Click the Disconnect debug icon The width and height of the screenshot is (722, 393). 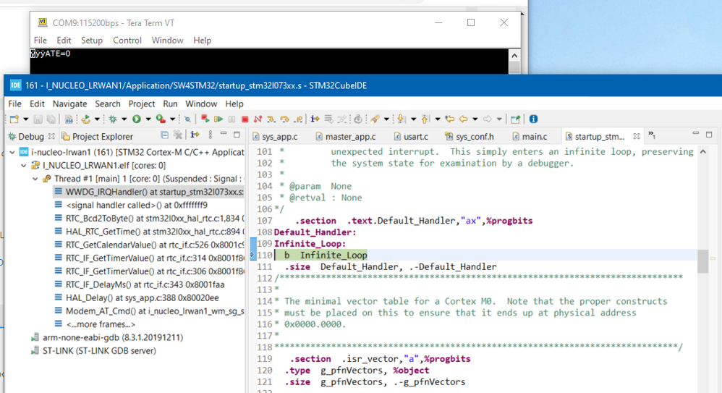258,119
